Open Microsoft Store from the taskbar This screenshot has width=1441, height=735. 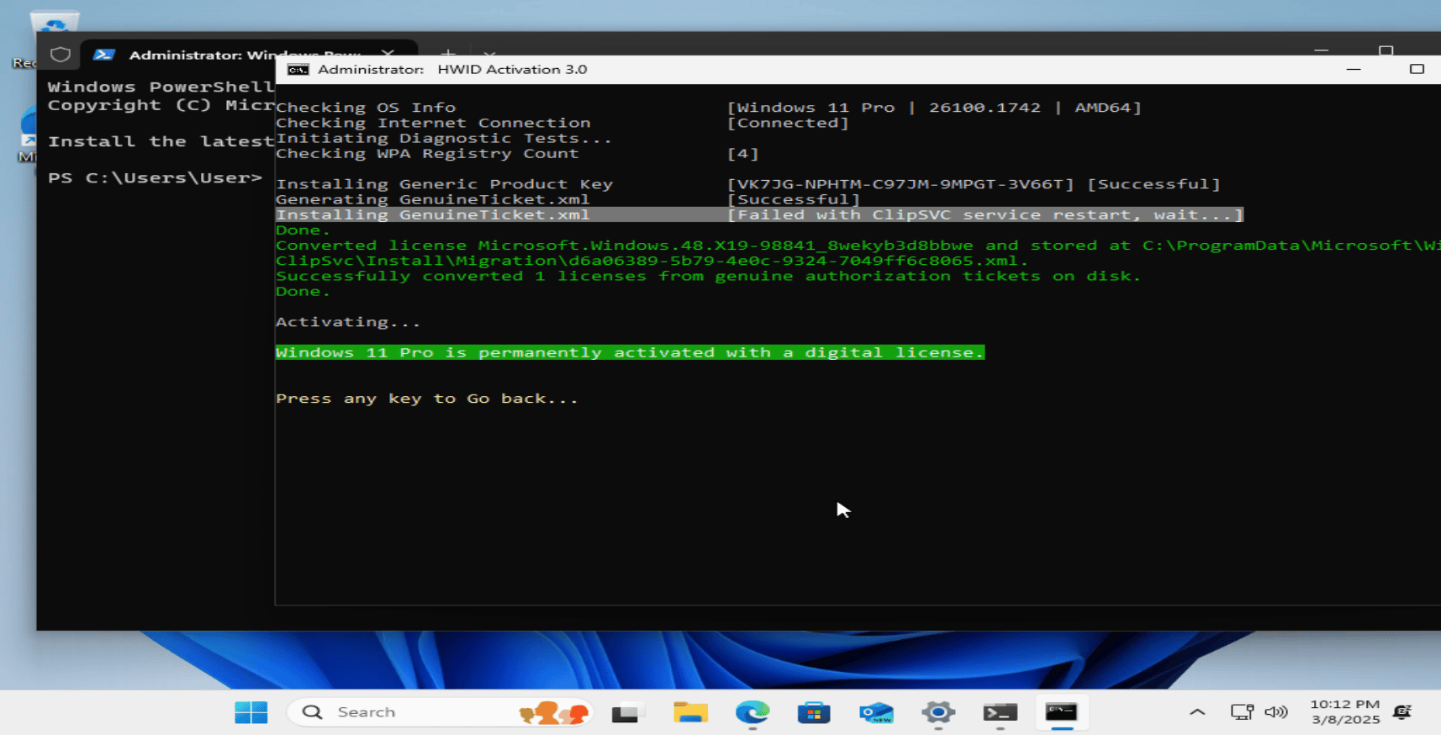point(814,713)
